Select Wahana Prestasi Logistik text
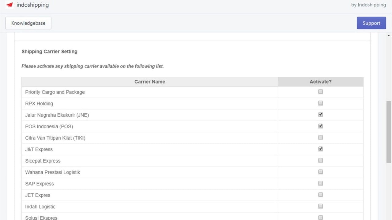Image resolution: width=392 pixels, height=220 pixels. (53, 172)
